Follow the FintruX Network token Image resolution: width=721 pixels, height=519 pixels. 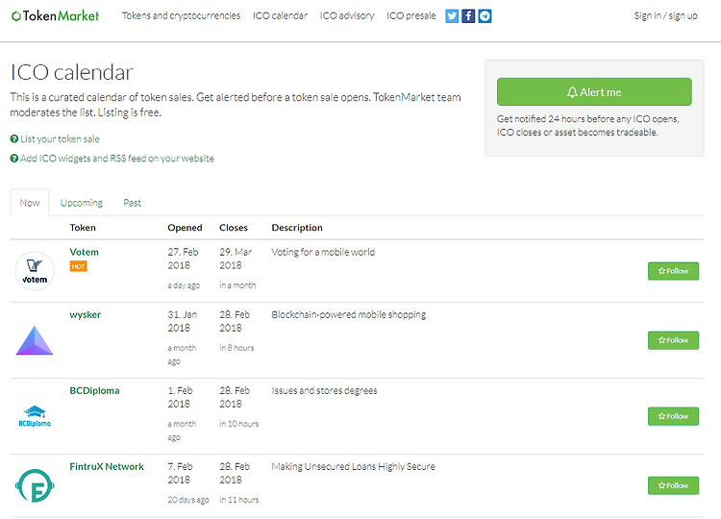[x=673, y=485]
